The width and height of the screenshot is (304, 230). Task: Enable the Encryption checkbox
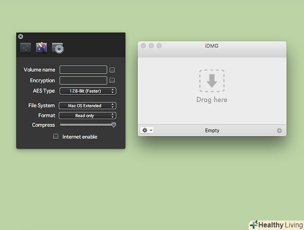[112, 80]
